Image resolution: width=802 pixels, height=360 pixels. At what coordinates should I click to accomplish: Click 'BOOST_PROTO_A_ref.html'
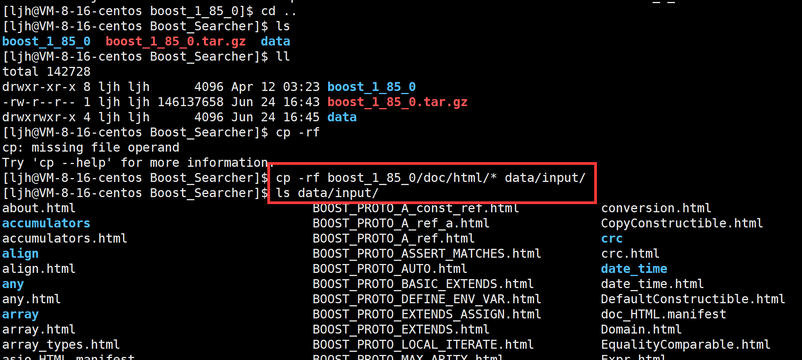pyautogui.click(x=394, y=238)
